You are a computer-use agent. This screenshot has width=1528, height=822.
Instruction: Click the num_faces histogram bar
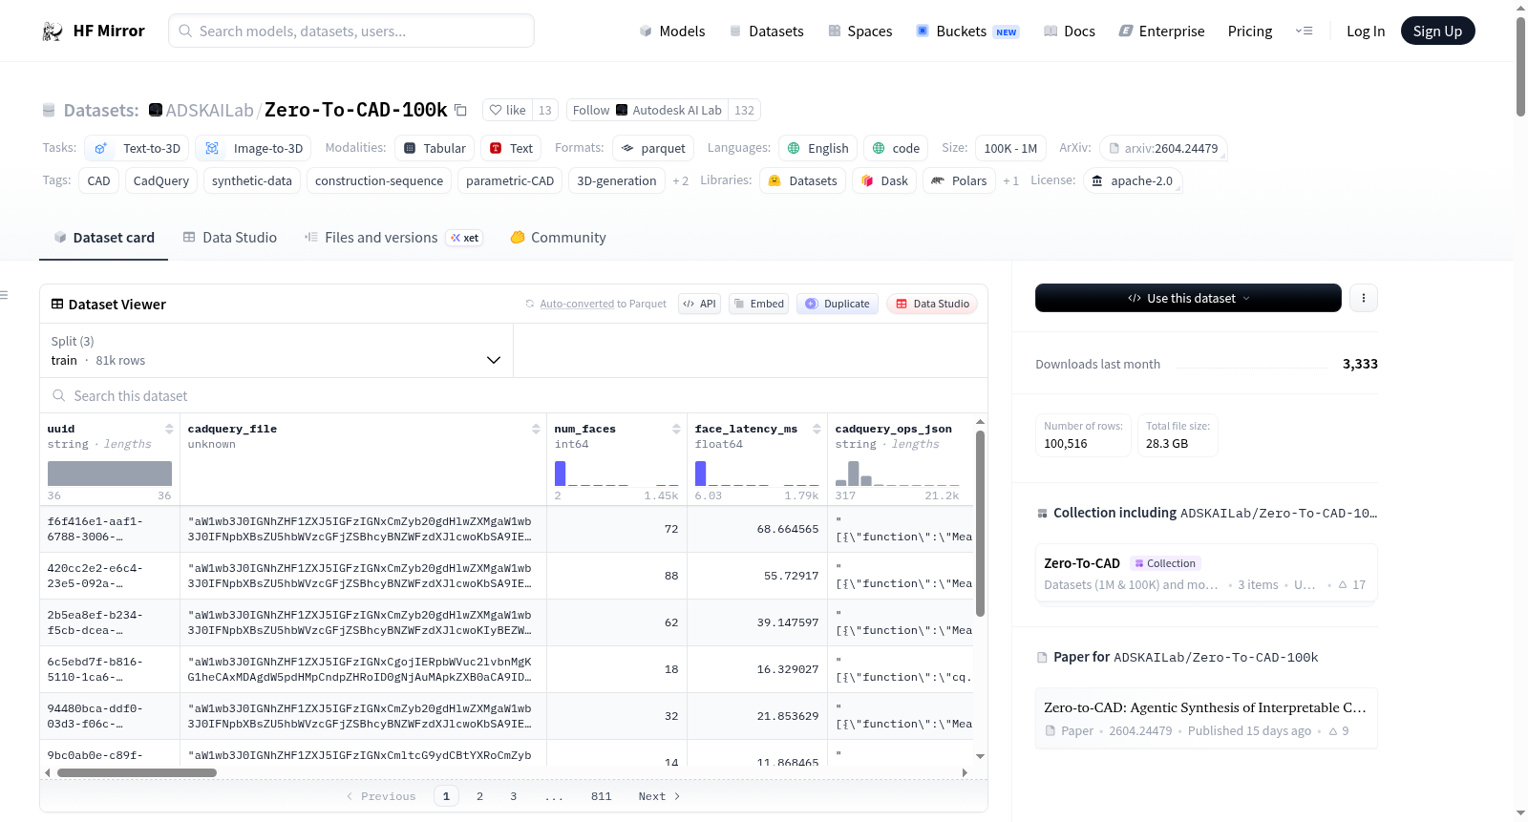pos(560,474)
